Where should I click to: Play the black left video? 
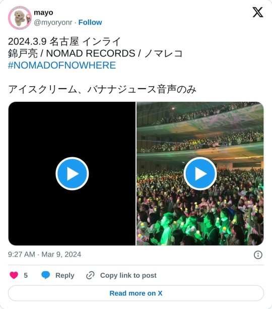tap(72, 173)
